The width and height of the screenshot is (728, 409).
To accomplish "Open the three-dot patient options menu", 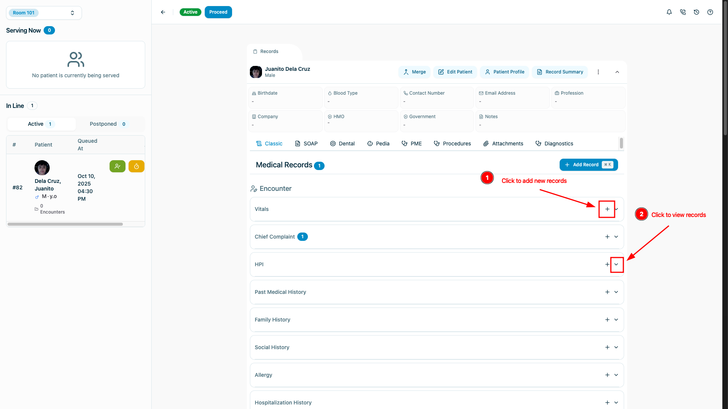I will click(598, 72).
